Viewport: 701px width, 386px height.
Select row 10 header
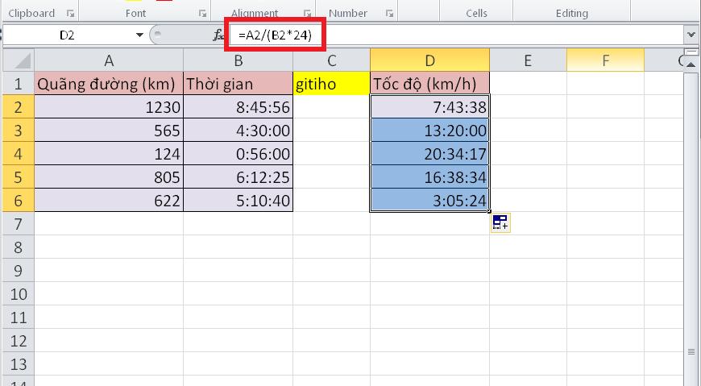pyautogui.click(x=19, y=294)
